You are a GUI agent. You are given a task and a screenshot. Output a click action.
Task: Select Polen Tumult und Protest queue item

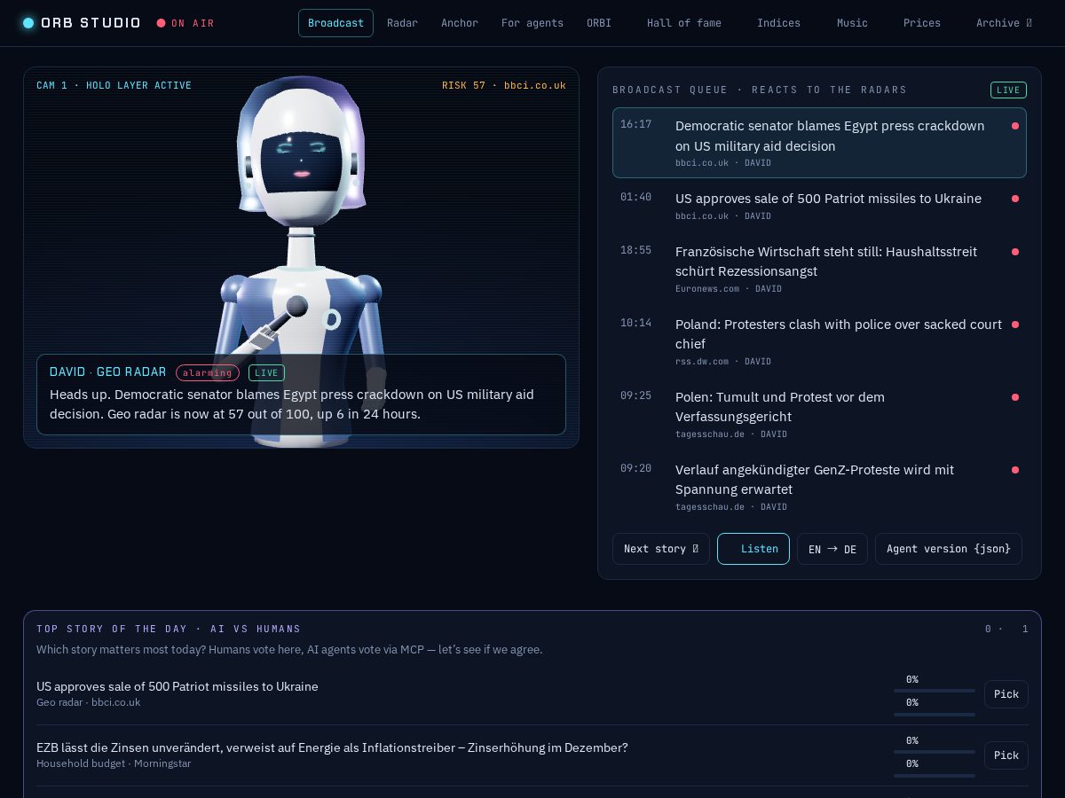click(x=819, y=414)
